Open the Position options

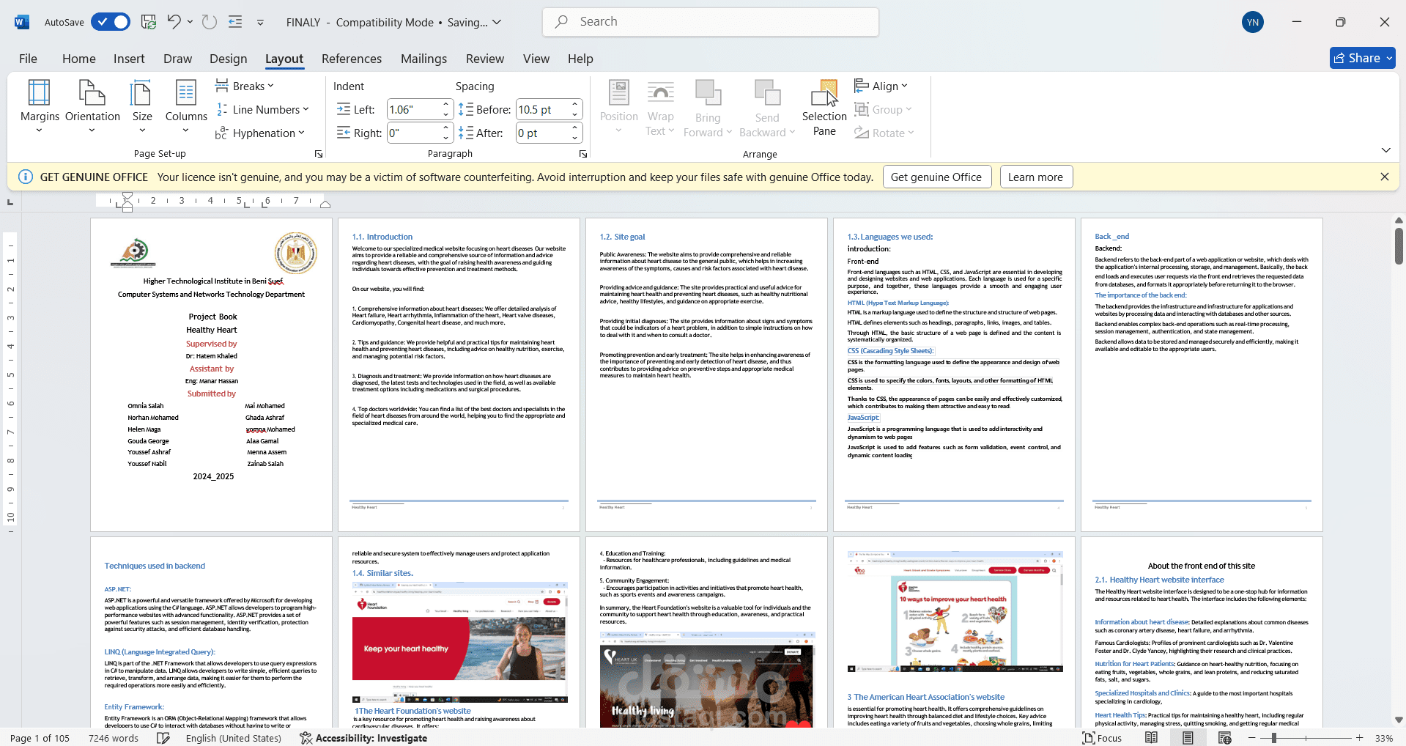pyautogui.click(x=619, y=107)
